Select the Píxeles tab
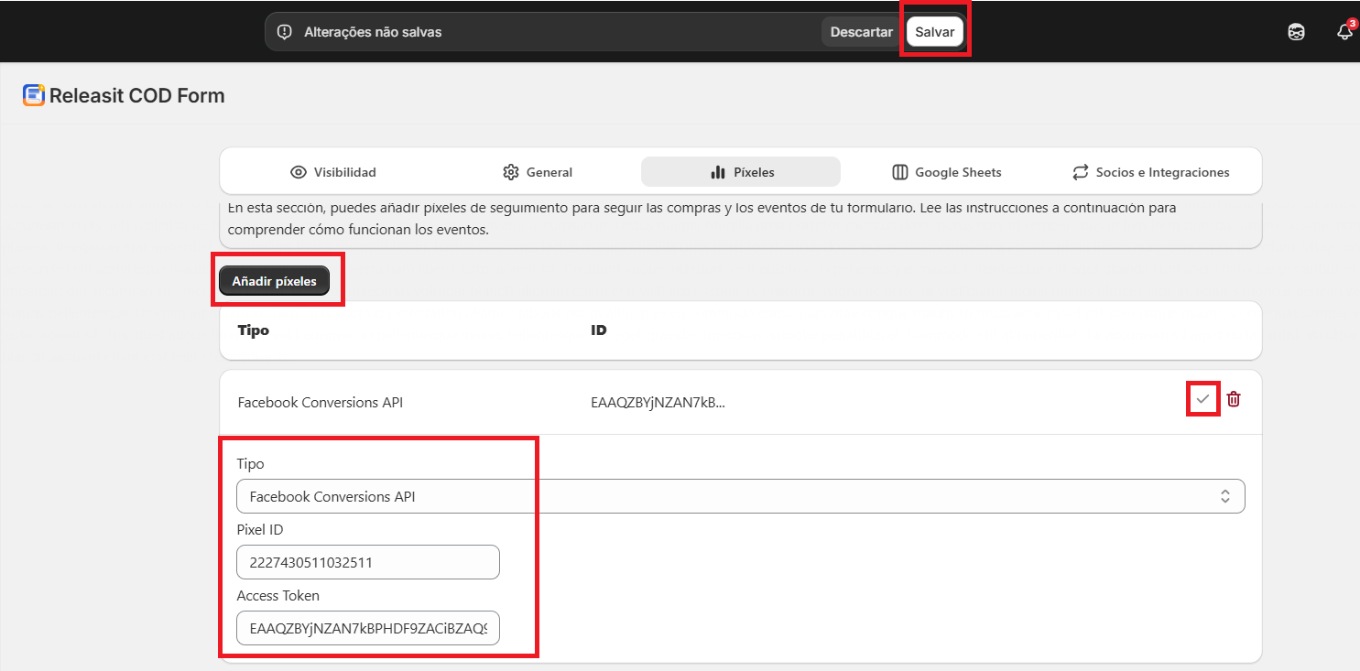The height and width of the screenshot is (671, 1360). coord(741,172)
